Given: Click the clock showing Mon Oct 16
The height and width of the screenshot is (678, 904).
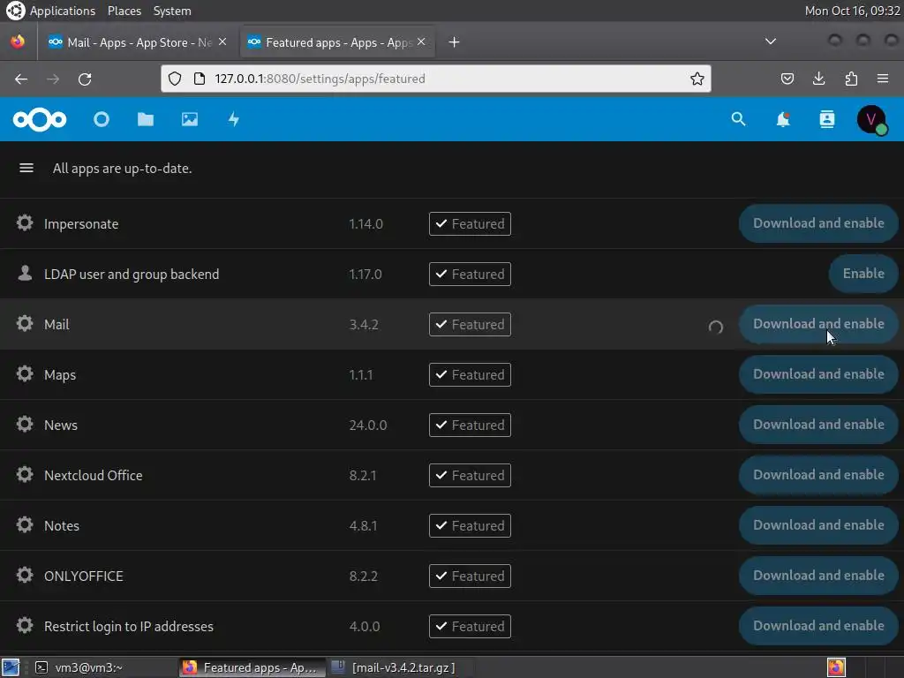Looking at the screenshot, I should coord(852,11).
